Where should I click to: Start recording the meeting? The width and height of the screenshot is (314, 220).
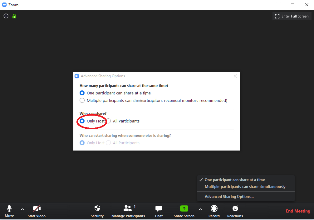pos(214,211)
